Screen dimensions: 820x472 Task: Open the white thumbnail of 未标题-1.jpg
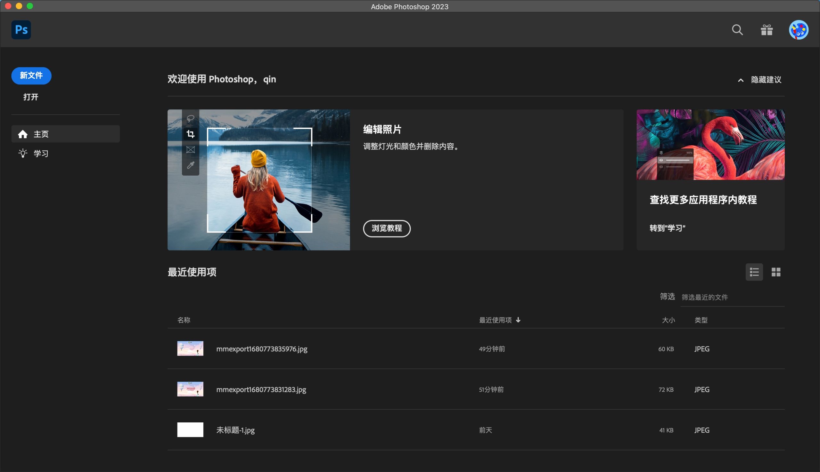pyautogui.click(x=190, y=430)
